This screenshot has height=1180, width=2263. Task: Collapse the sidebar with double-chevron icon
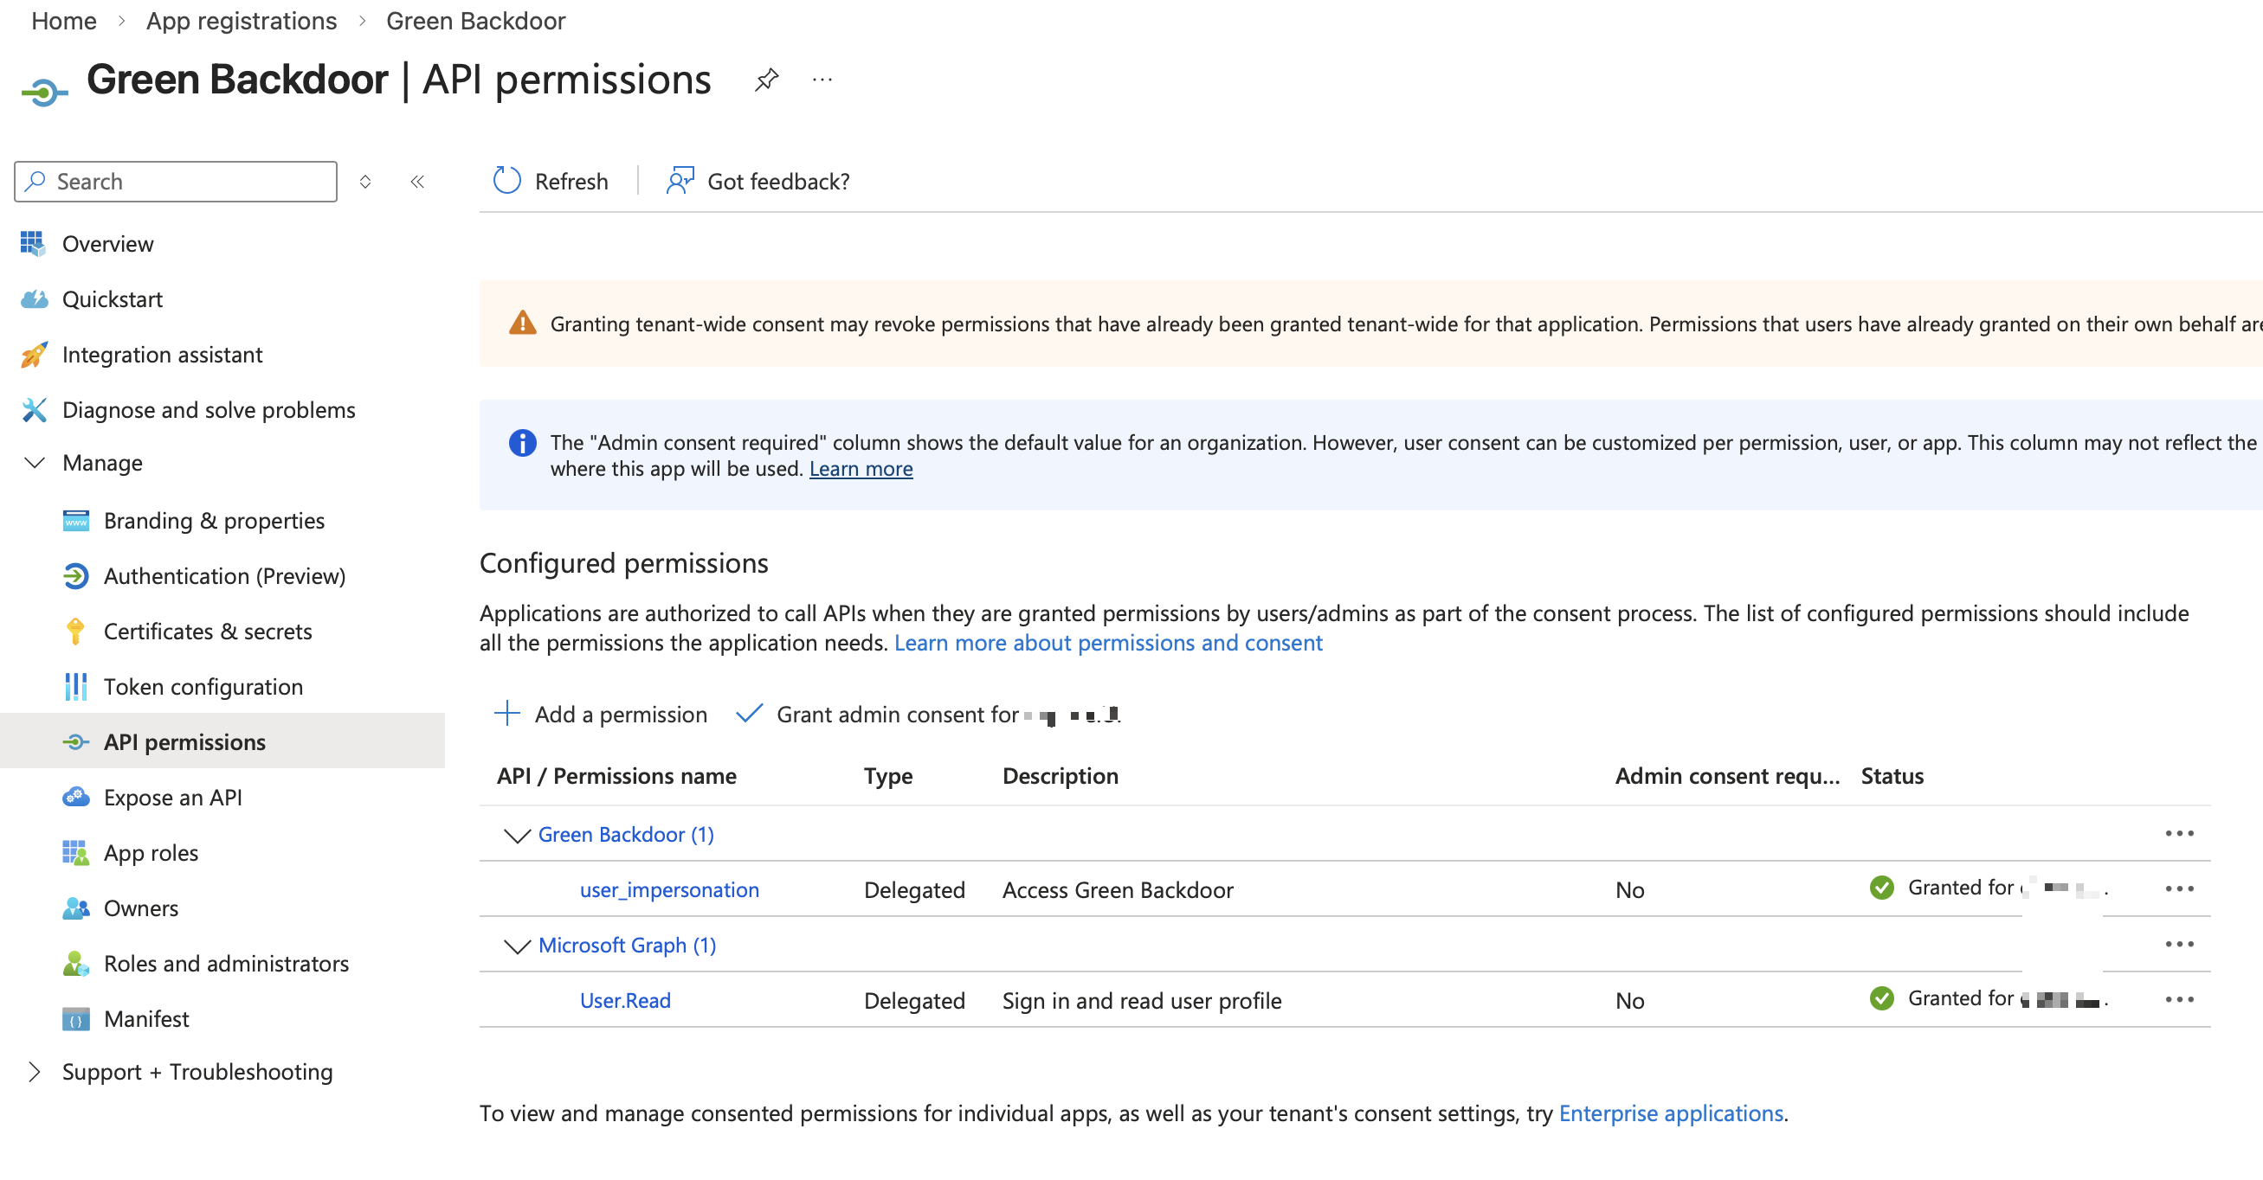point(417,182)
